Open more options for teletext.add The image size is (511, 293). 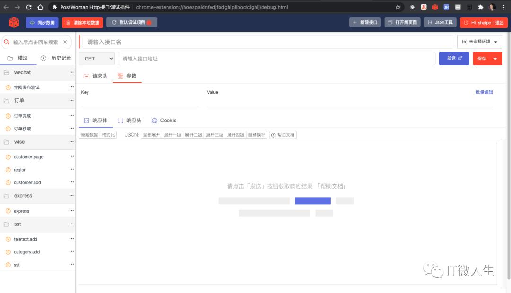pos(71,239)
